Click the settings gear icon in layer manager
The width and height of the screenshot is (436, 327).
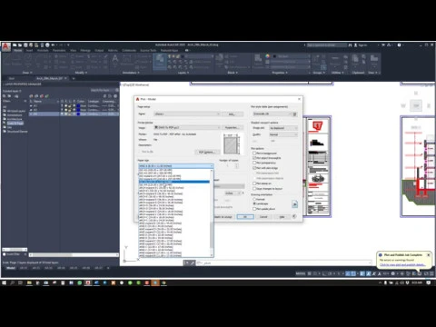[115, 96]
